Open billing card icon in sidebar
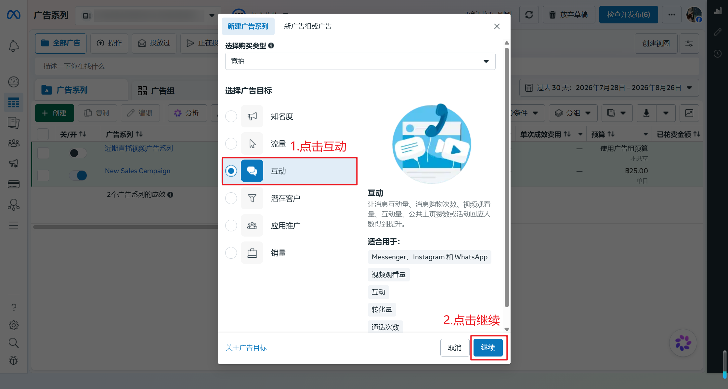 coord(14,184)
